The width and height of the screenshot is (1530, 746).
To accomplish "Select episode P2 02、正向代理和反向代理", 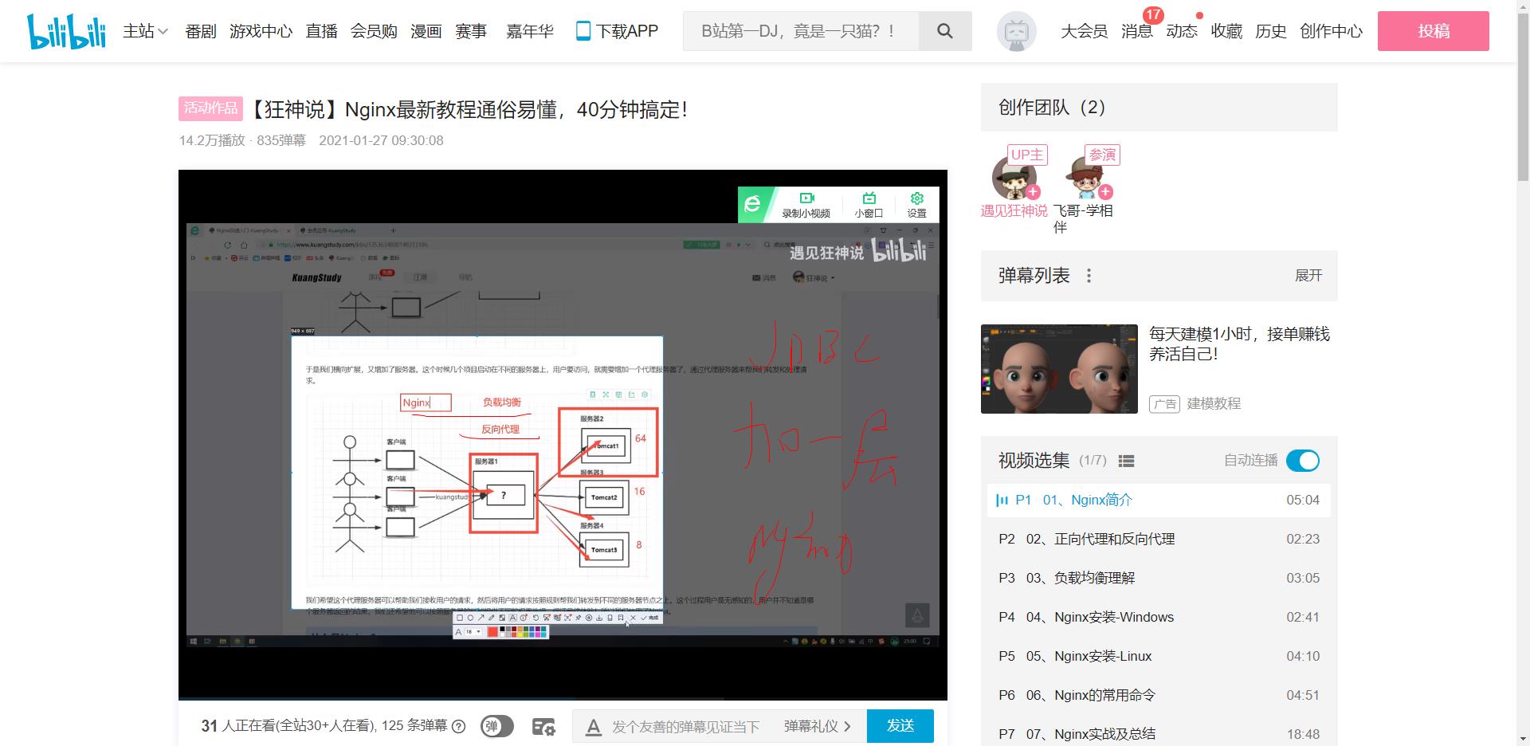I will pyautogui.click(x=1159, y=540).
